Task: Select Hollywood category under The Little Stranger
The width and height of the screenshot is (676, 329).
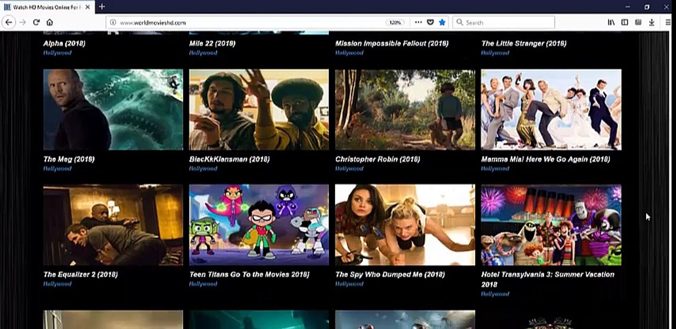Action: [x=495, y=53]
